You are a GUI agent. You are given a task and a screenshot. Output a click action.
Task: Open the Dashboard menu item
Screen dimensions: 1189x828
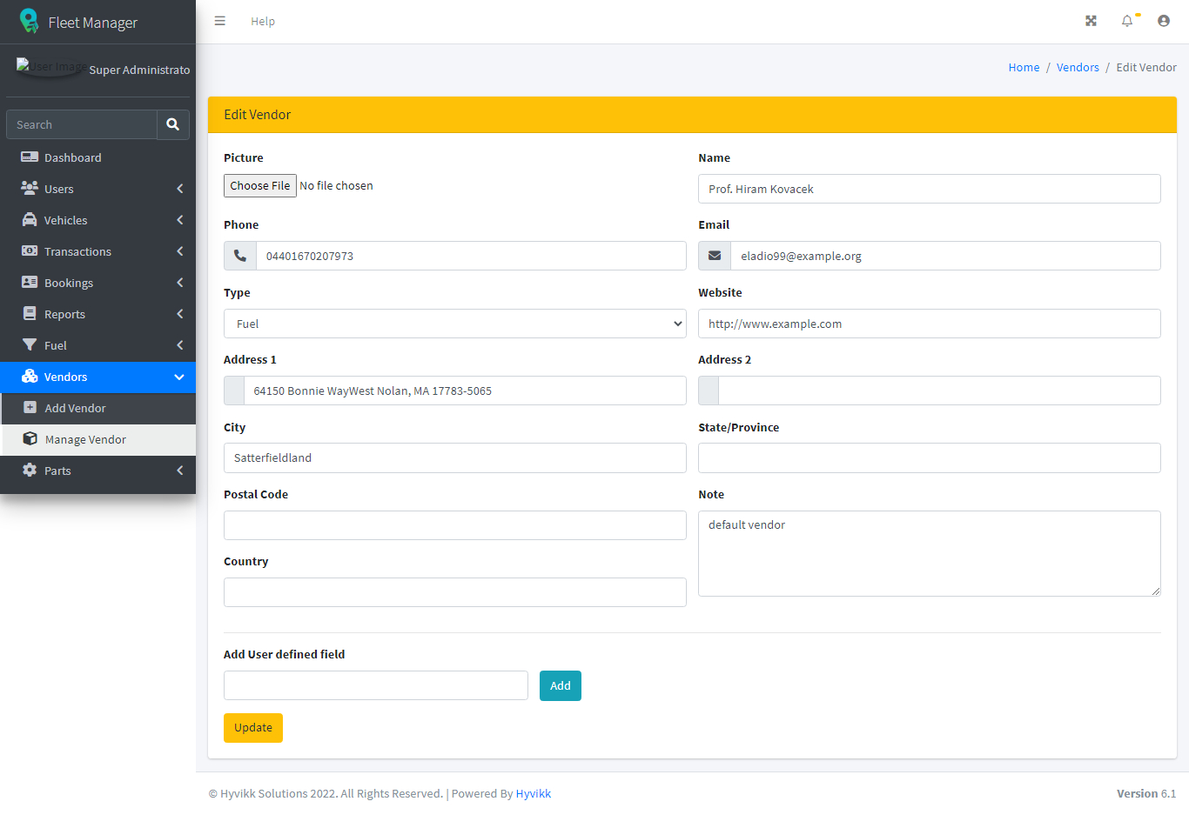coord(97,157)
